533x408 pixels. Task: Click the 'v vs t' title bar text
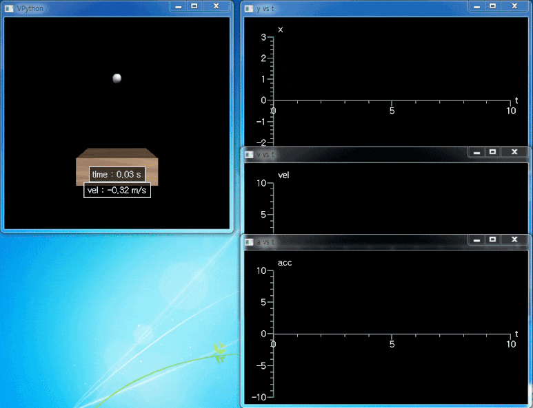(265, 155)
